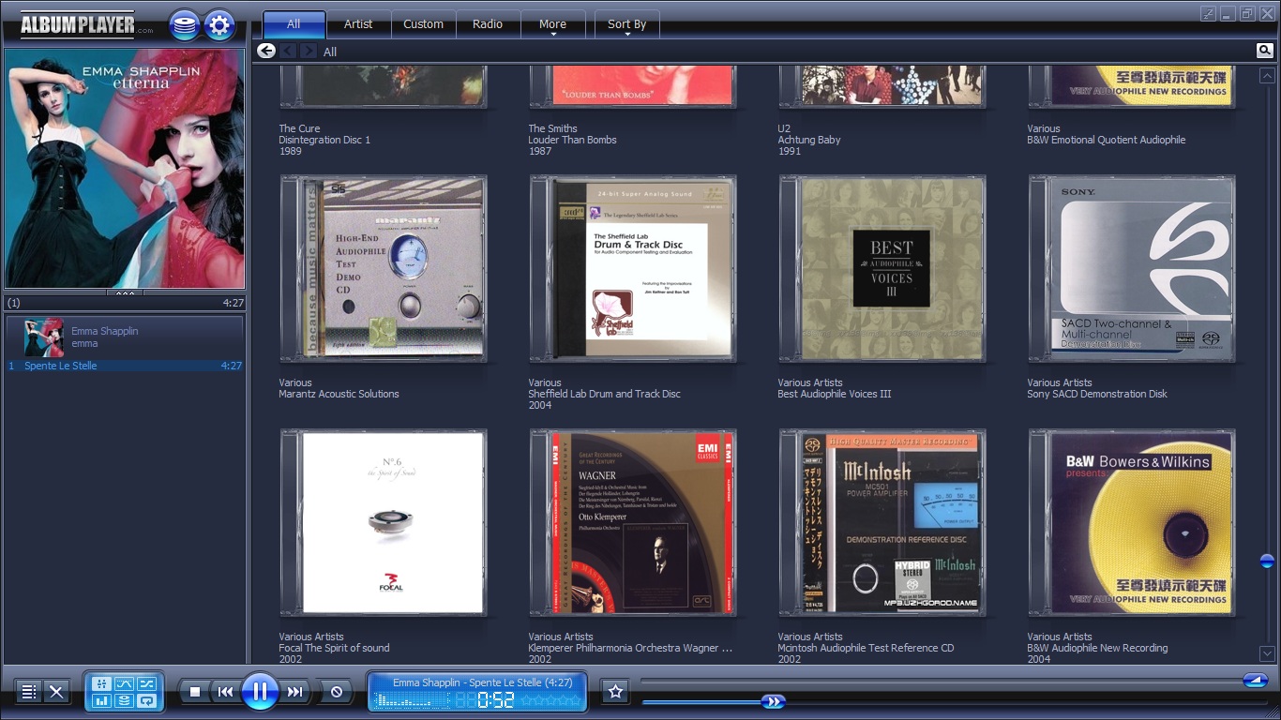Toggle the disc stack mode icon
The height and width of the screenshot is (720, 1281).
(x=124, y=700)
